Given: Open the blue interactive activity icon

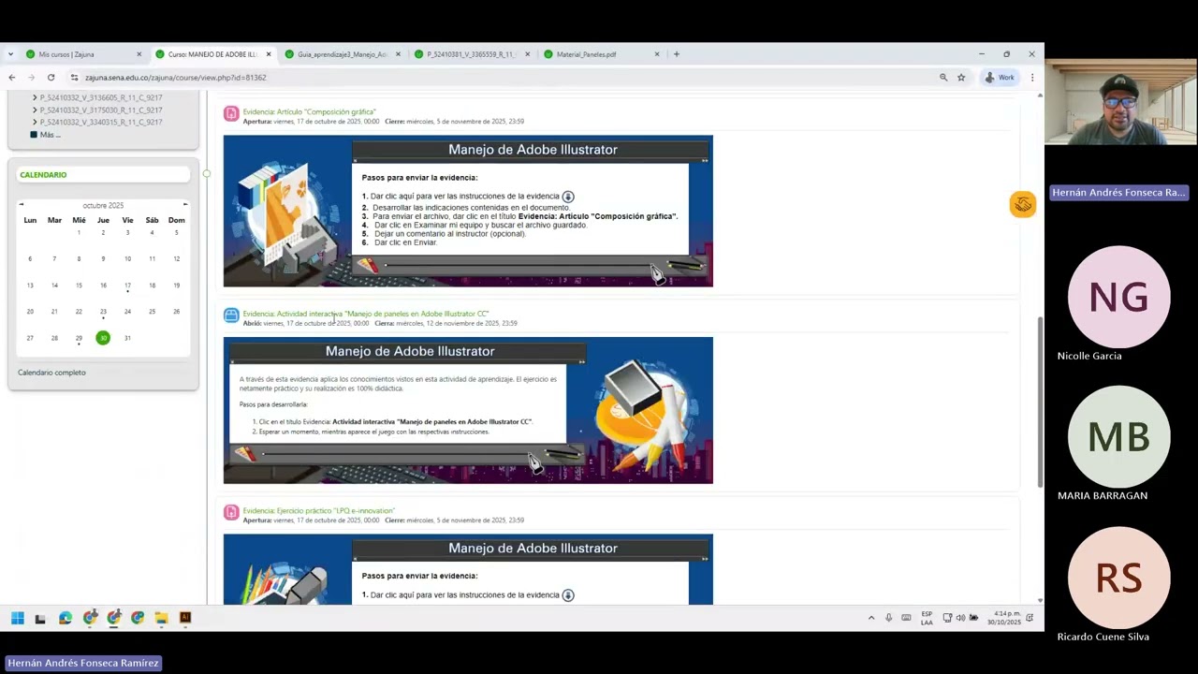Looking at the screenshot, I should point(231,315).
